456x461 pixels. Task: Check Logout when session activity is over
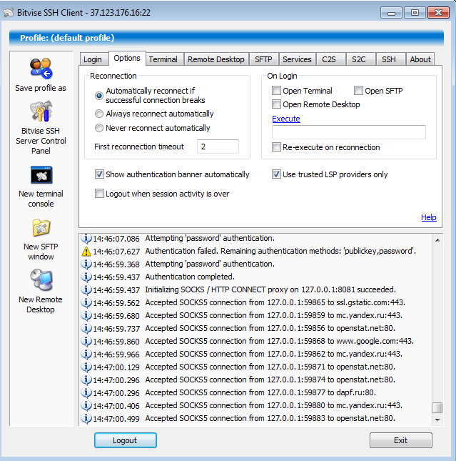coord(99,194)
